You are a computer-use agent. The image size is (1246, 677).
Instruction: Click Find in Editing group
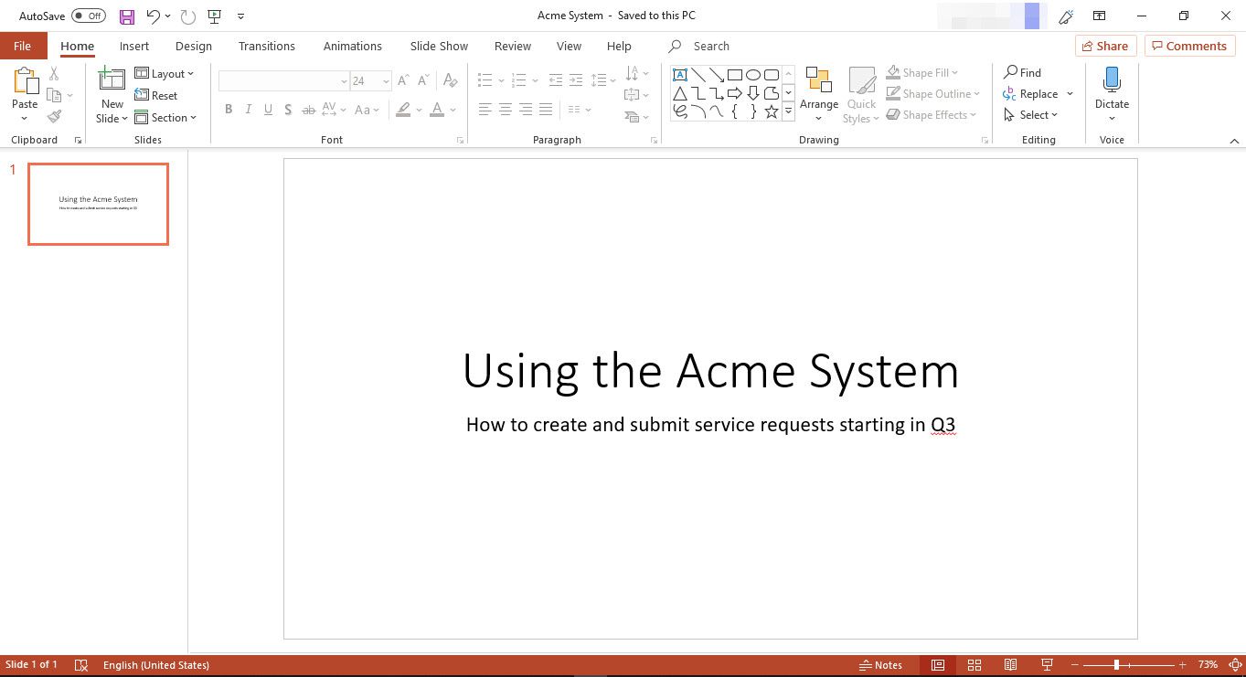tap(1022, 73)
